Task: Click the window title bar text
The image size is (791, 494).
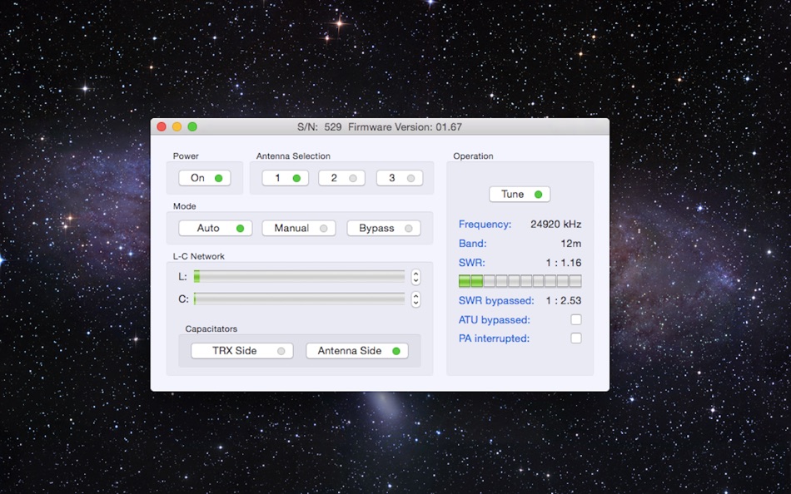Action: [x=380, y=127]
